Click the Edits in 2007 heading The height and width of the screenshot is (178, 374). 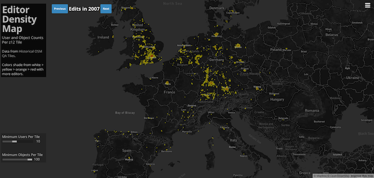pyautogui.click(x=84, y=9)
